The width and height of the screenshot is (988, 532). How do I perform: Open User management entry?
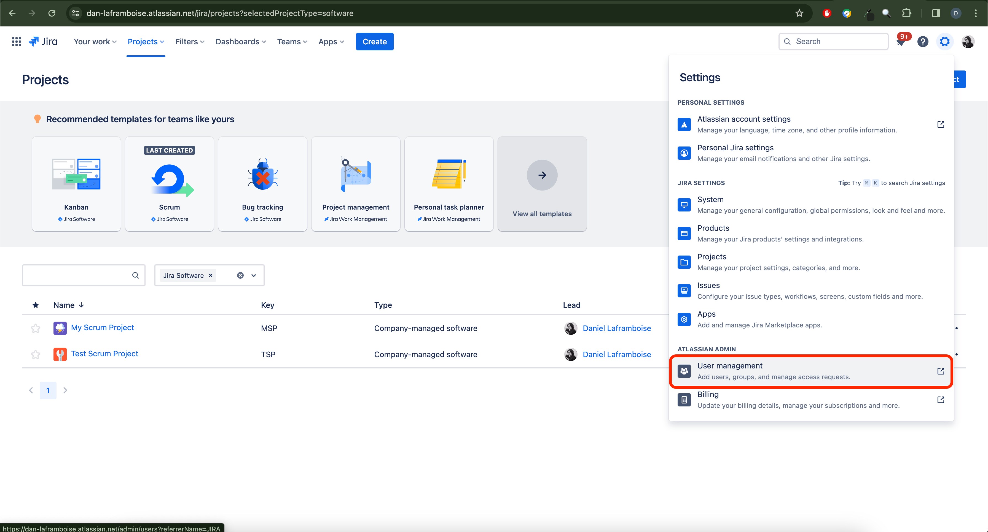click(811, 371)
